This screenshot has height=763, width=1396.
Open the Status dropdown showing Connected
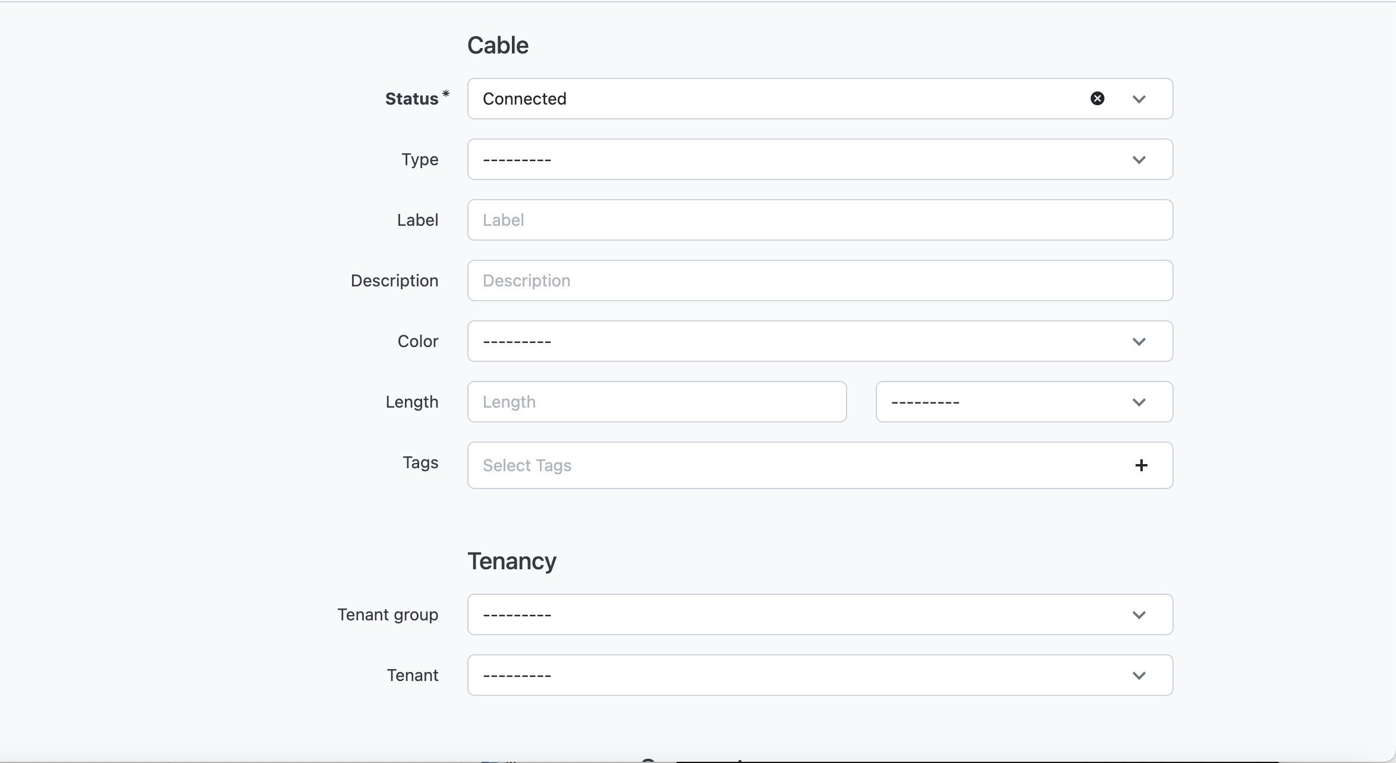[773, 99]
